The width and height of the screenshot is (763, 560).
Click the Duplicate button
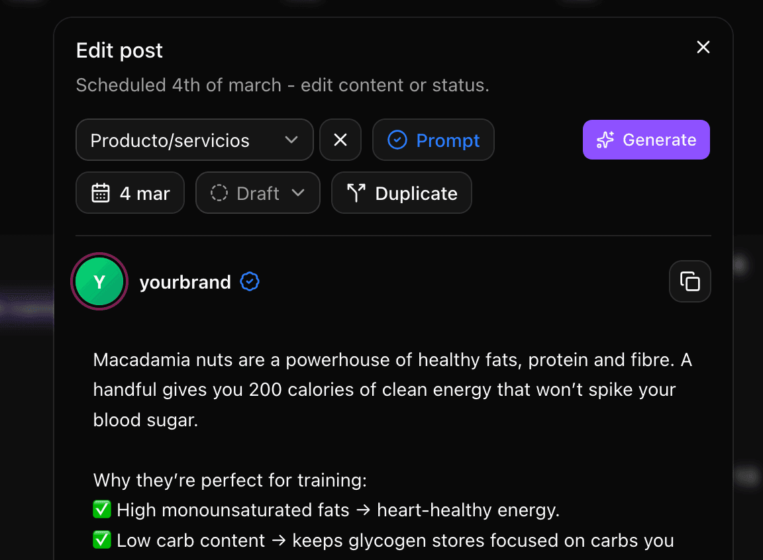(x=401, y=193)
